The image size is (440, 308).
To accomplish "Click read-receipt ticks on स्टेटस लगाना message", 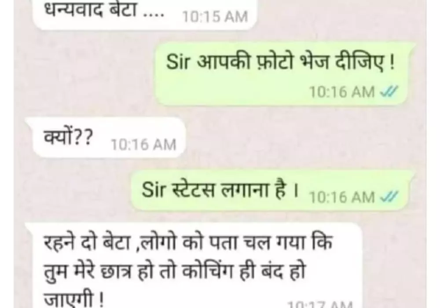I will (389, 197).
